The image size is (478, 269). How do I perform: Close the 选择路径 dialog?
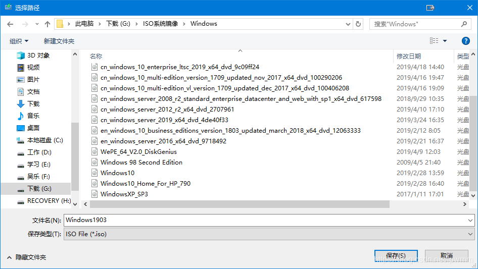tap(470, 8)
